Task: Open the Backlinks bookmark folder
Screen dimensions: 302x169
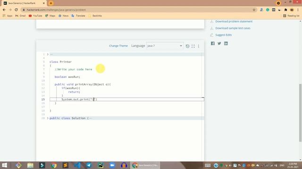Action: (x=95, y=15)
